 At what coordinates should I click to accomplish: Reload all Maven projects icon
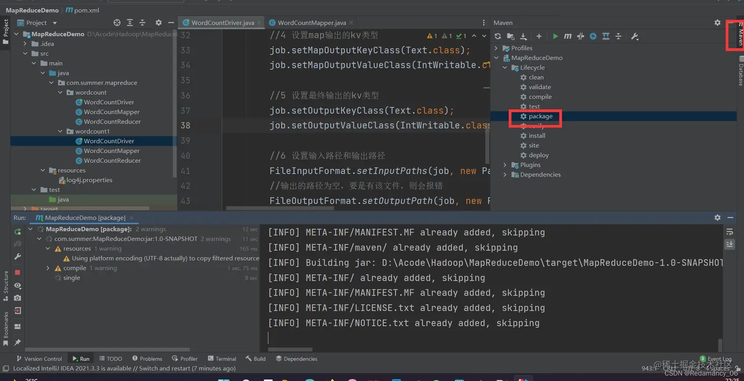coord(498,36)
